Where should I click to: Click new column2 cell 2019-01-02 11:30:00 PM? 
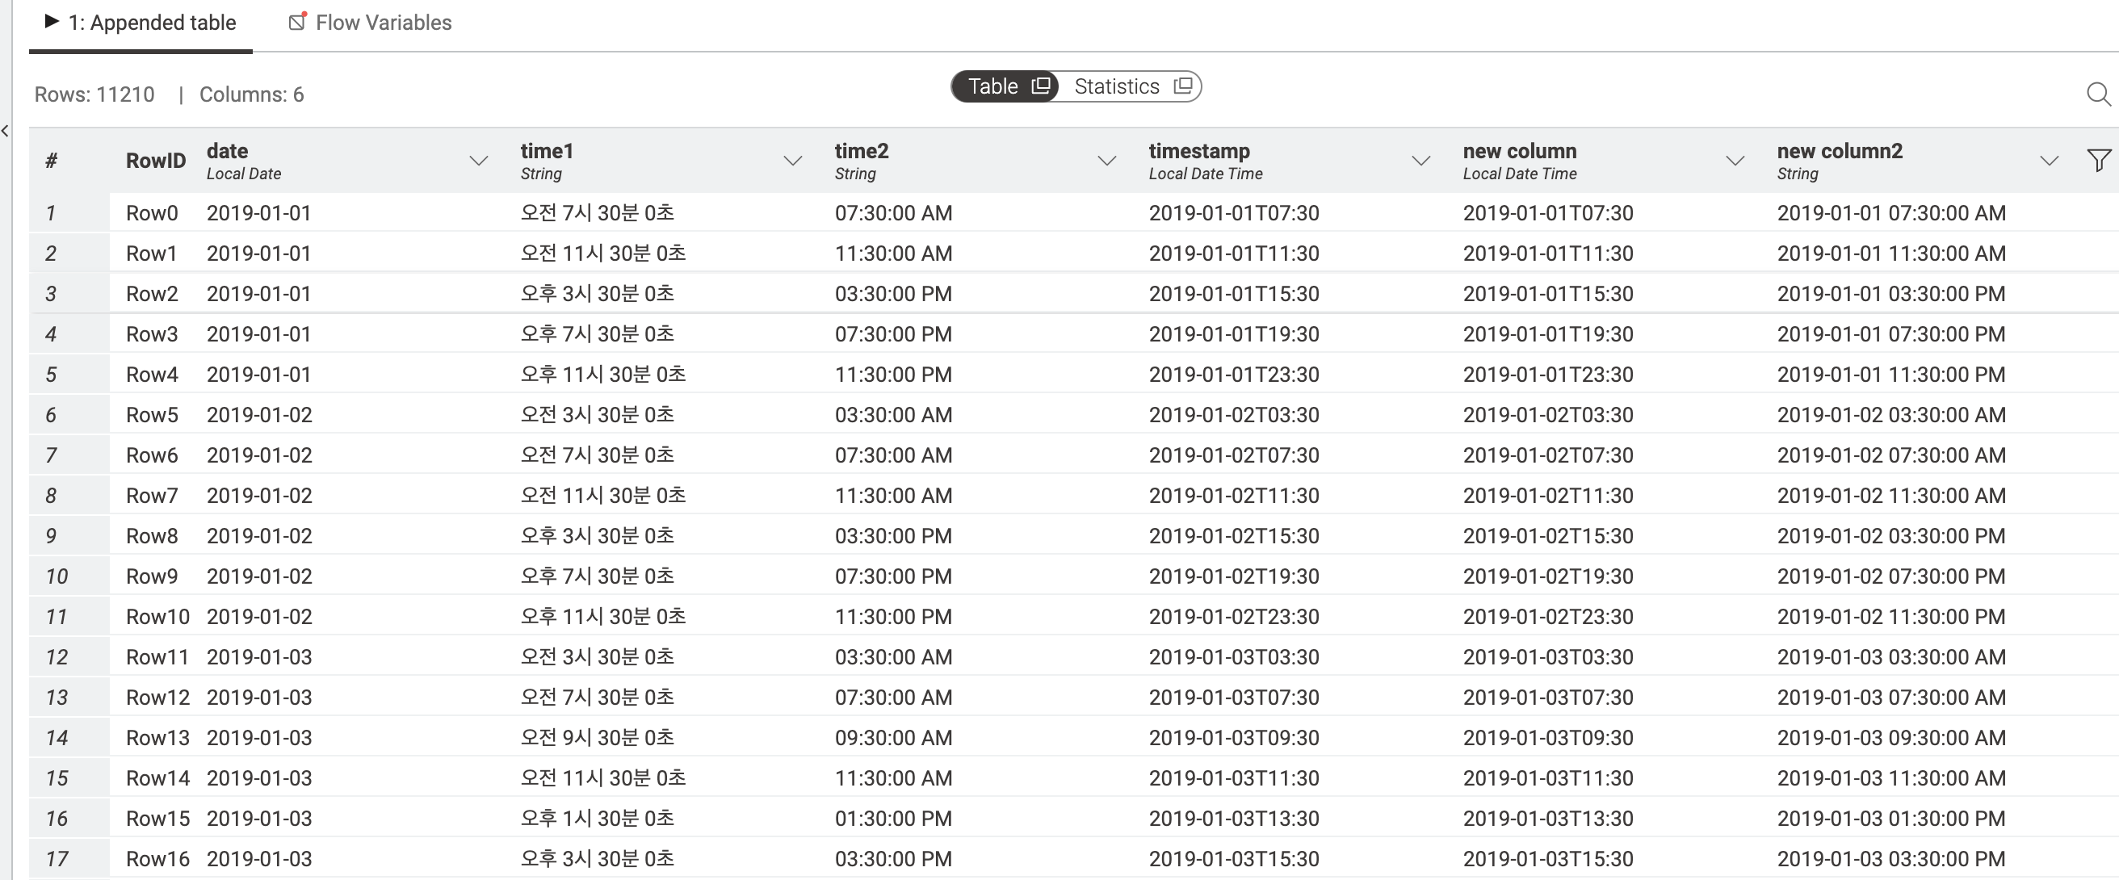point(1891,616)
